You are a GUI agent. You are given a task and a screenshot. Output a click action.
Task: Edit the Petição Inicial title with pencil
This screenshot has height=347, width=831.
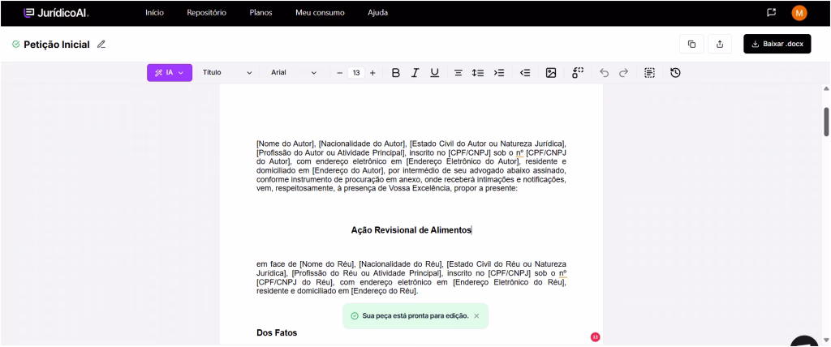(x=101, y=45)
